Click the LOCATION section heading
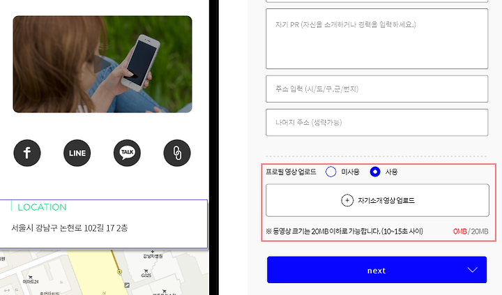 point(42,207)
